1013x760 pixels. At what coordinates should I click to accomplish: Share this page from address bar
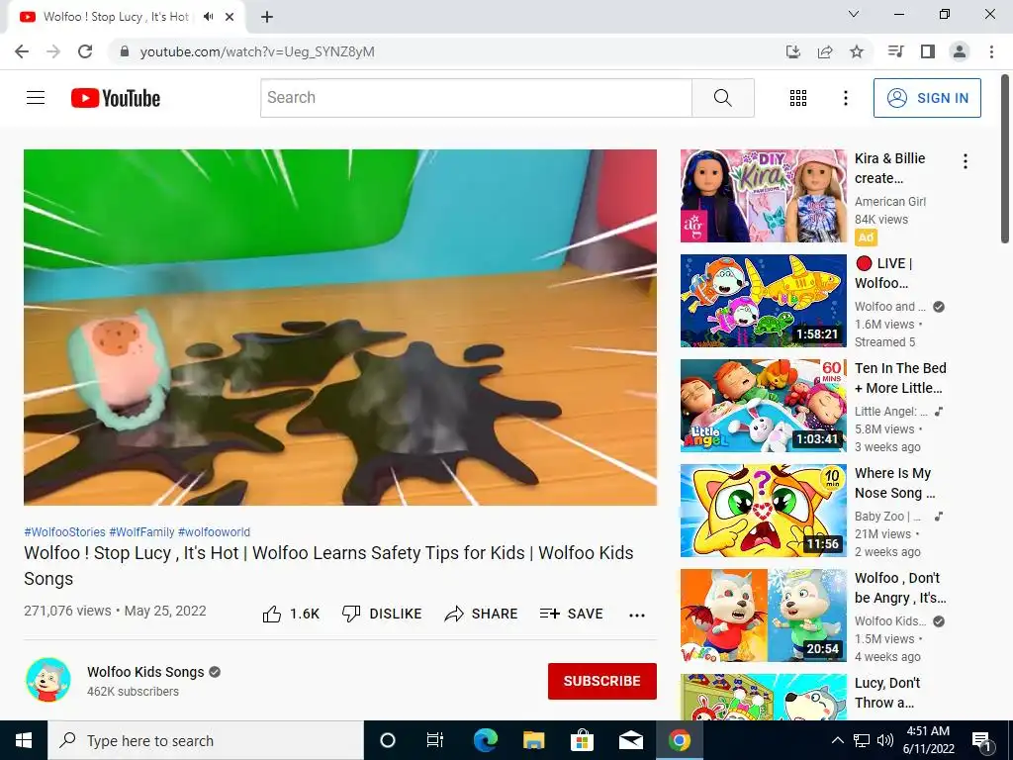point(825,51)
